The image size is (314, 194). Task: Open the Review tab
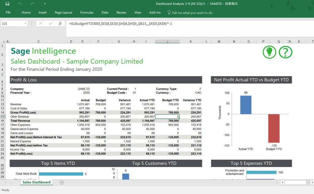point(121,12)
